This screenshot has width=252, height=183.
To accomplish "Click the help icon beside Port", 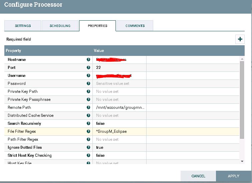I will (88, 68).
